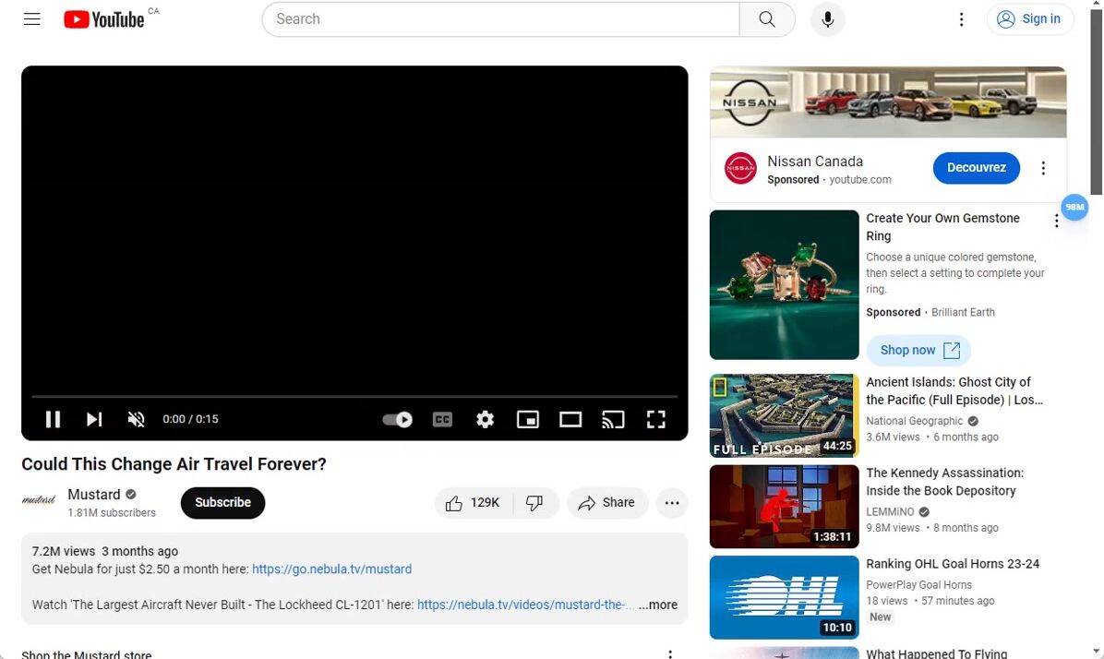Open the go.nebula.tv/mustard link
The width and height of the screenshot is (1104, 659).
(331, 569)
